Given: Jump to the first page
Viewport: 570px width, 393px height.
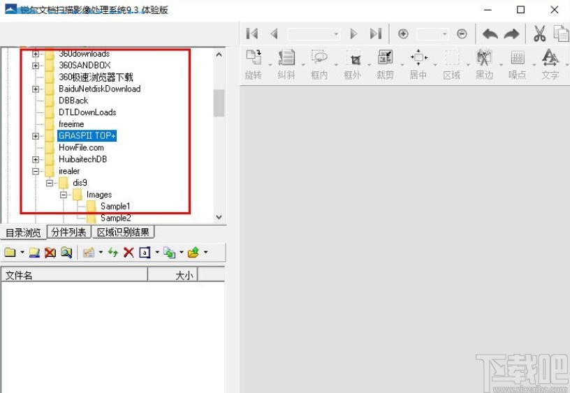Looking at the screenshot, I should click(x=252, y=34).
